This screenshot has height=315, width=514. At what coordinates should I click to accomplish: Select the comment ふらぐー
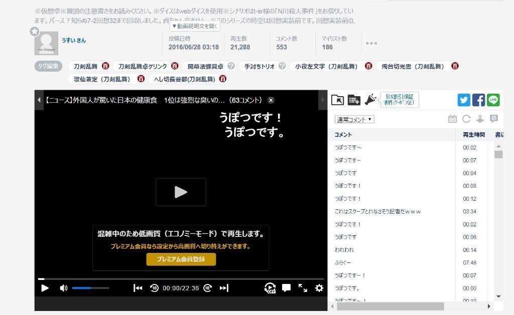click(343, 262)
